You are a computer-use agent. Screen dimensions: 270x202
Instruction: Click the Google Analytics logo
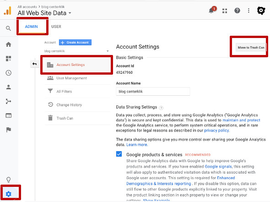tap(8, 11)
